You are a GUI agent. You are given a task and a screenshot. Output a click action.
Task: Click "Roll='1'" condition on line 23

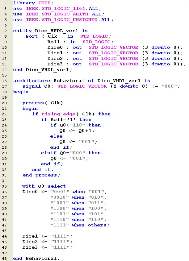[63, 119]
